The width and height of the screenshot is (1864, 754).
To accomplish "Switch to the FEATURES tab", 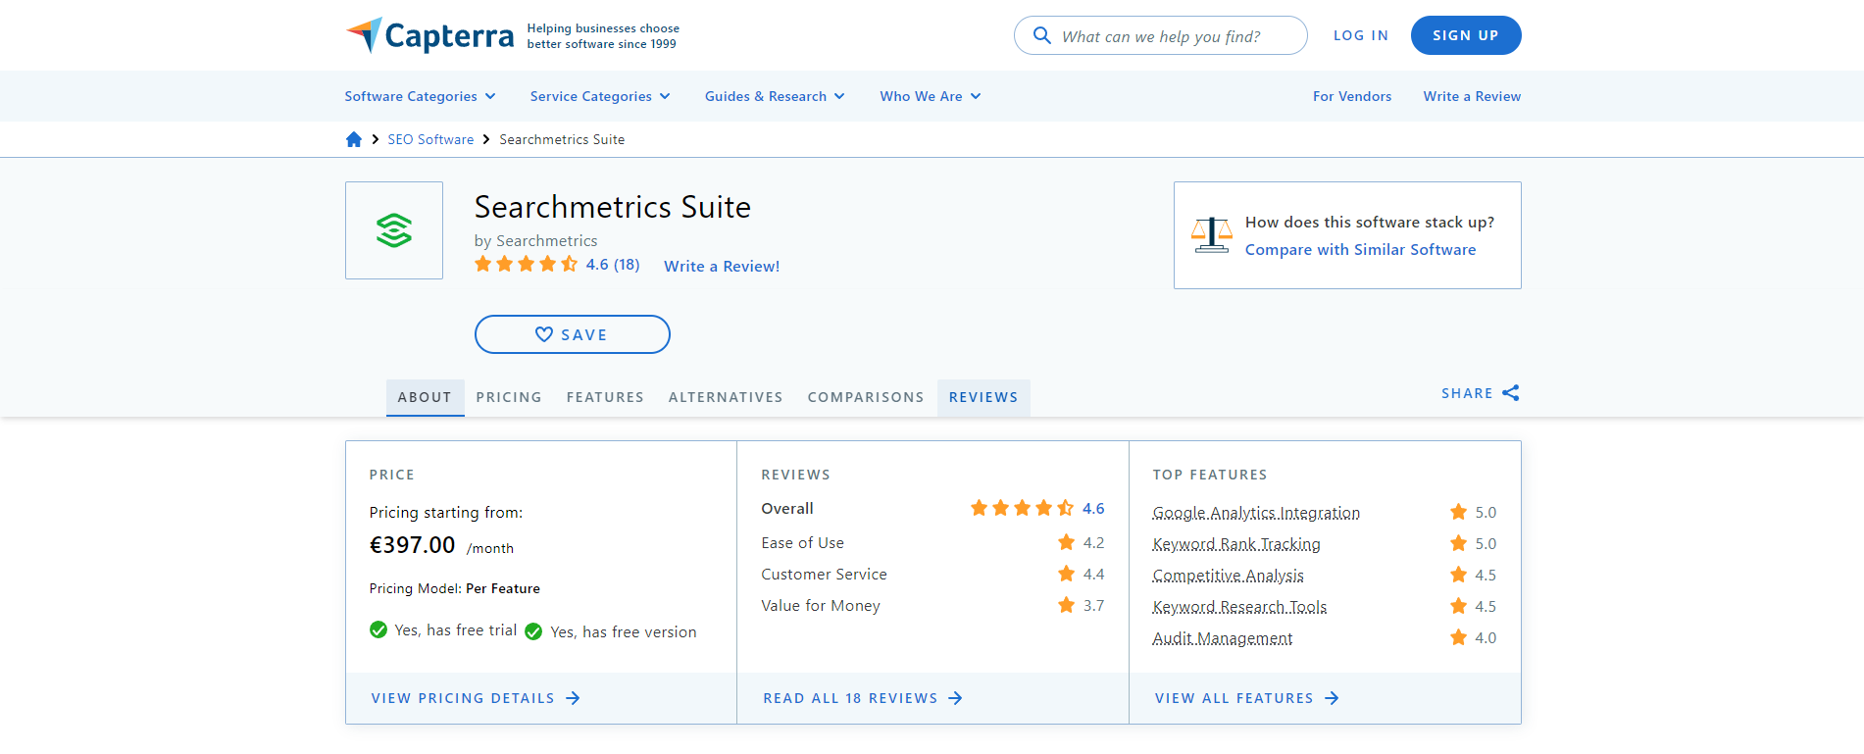I will [x=605, y=397].
